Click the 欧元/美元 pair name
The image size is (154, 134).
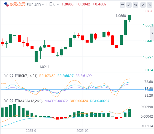pyautogui.click(x=18, y=4)
